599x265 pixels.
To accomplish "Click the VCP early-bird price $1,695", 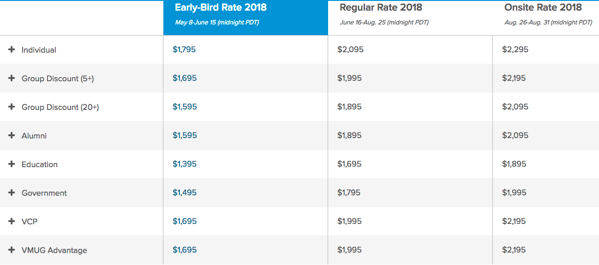I will point(185,221).
